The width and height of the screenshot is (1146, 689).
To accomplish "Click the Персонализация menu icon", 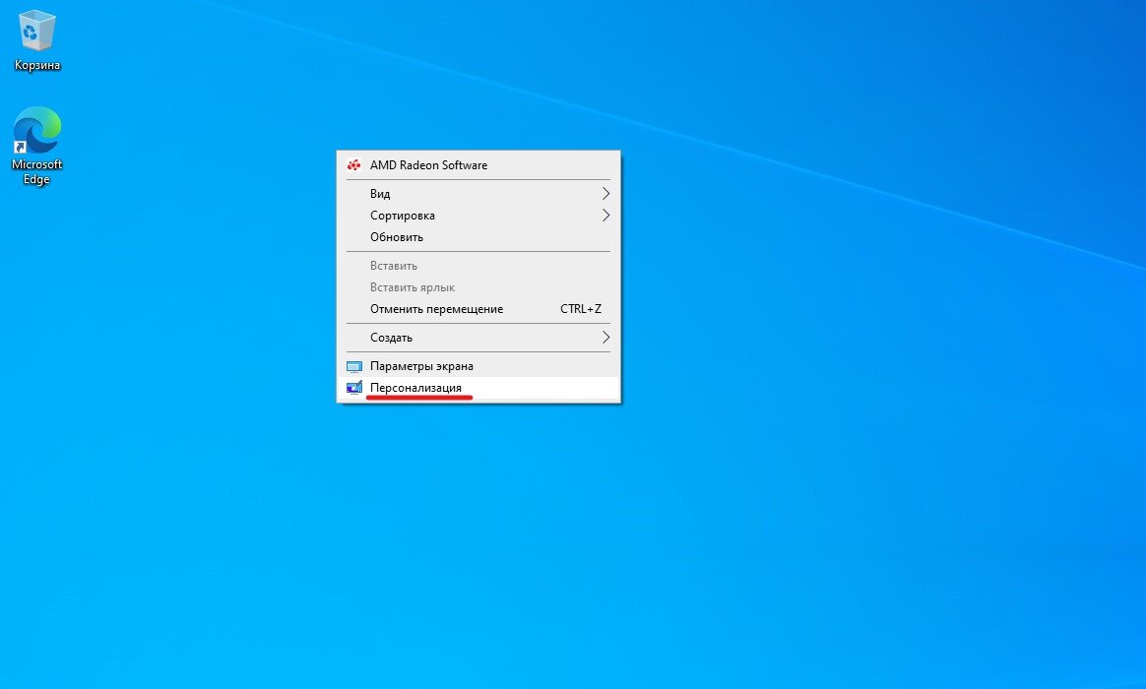I will [353, 388].
